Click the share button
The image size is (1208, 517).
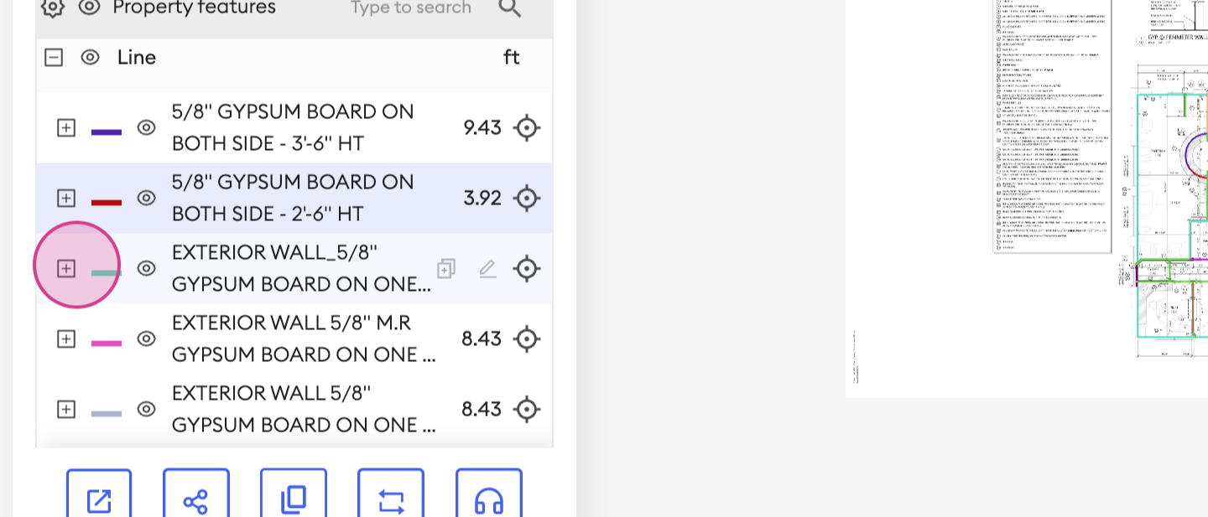195,501
